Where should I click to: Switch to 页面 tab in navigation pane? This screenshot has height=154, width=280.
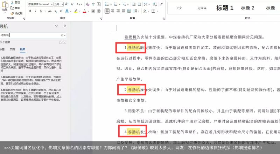[x=12, y=49]
